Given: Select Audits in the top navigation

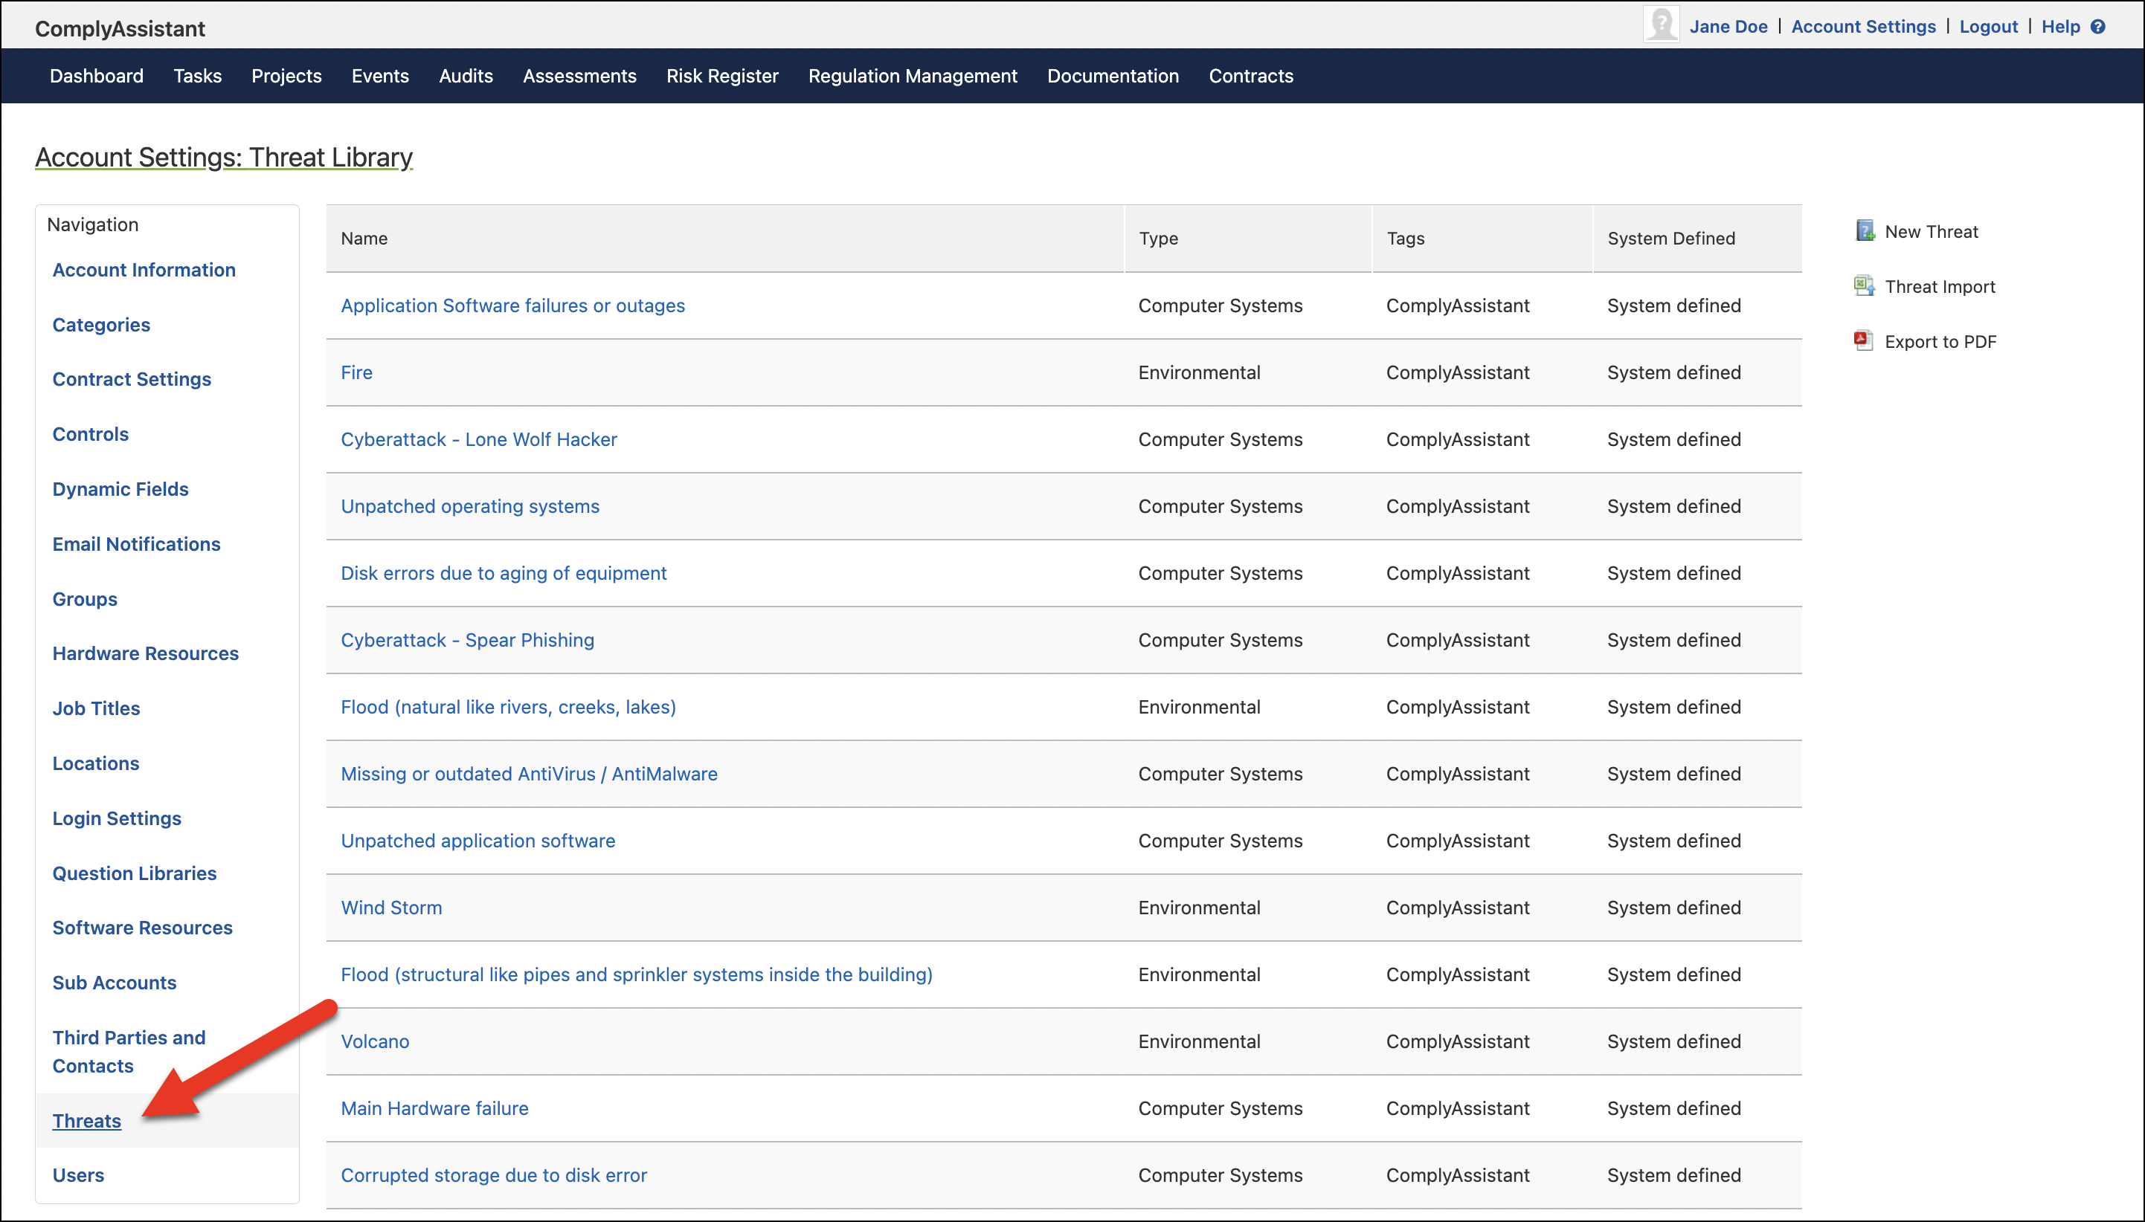Looking at the screenshot, I should [x=466, y=76].
